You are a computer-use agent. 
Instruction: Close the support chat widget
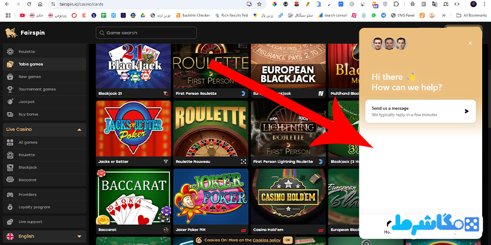click(x=470, y=43)
